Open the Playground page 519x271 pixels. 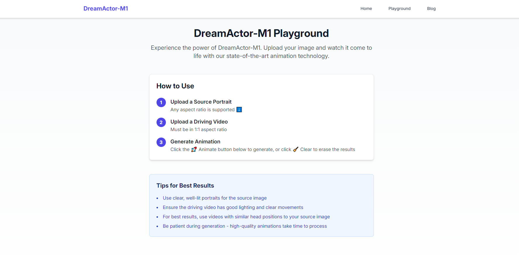(399, 8)
